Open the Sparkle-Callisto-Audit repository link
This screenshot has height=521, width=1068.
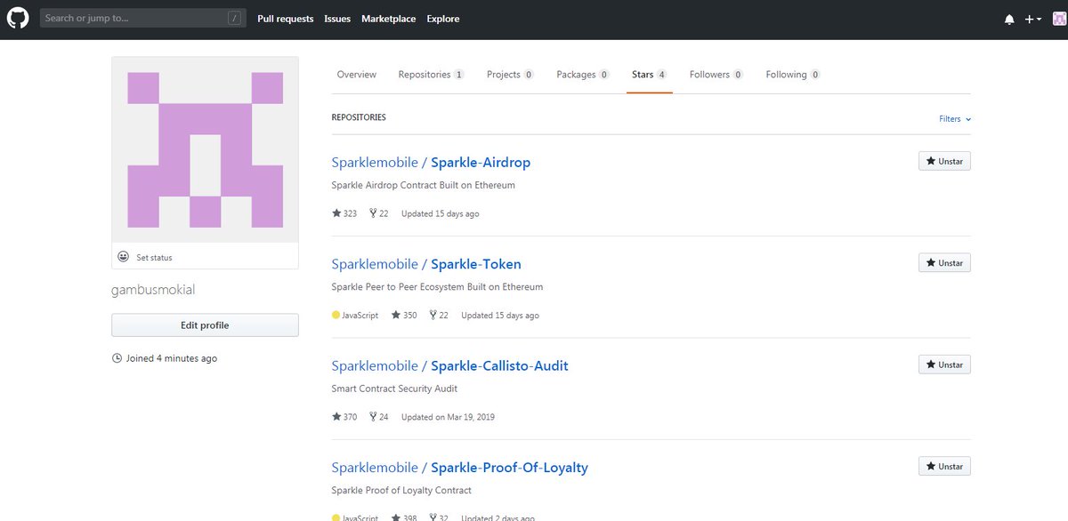(499, 366)
